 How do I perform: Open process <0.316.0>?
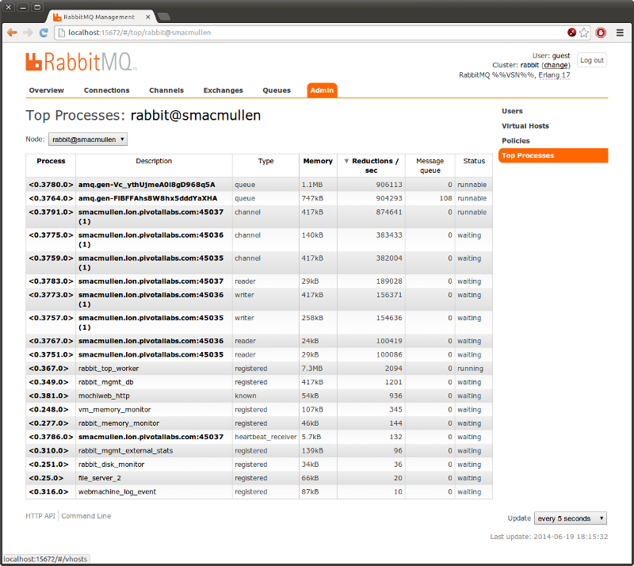(x=48, y=492)
